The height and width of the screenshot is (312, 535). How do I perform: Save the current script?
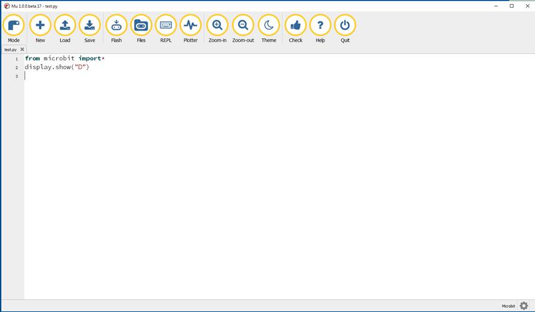(x=90, y=29)
